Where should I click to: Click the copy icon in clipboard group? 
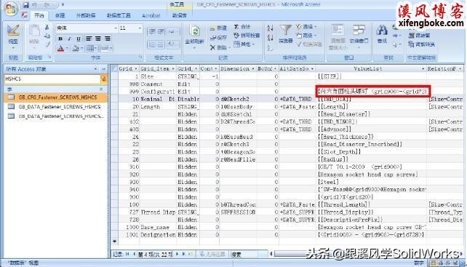point(47,36)
